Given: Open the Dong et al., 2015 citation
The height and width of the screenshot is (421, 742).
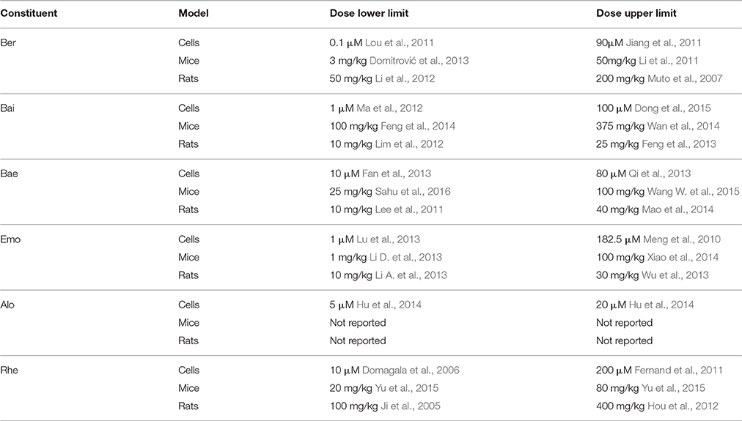Looking at the screenshot, I should [672, 108].
